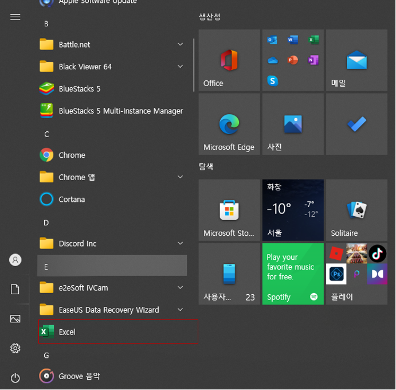Click the Dolby icon in 플레이 tile
The width and height of the screenshot is (396, 390).
pos(377,274)
